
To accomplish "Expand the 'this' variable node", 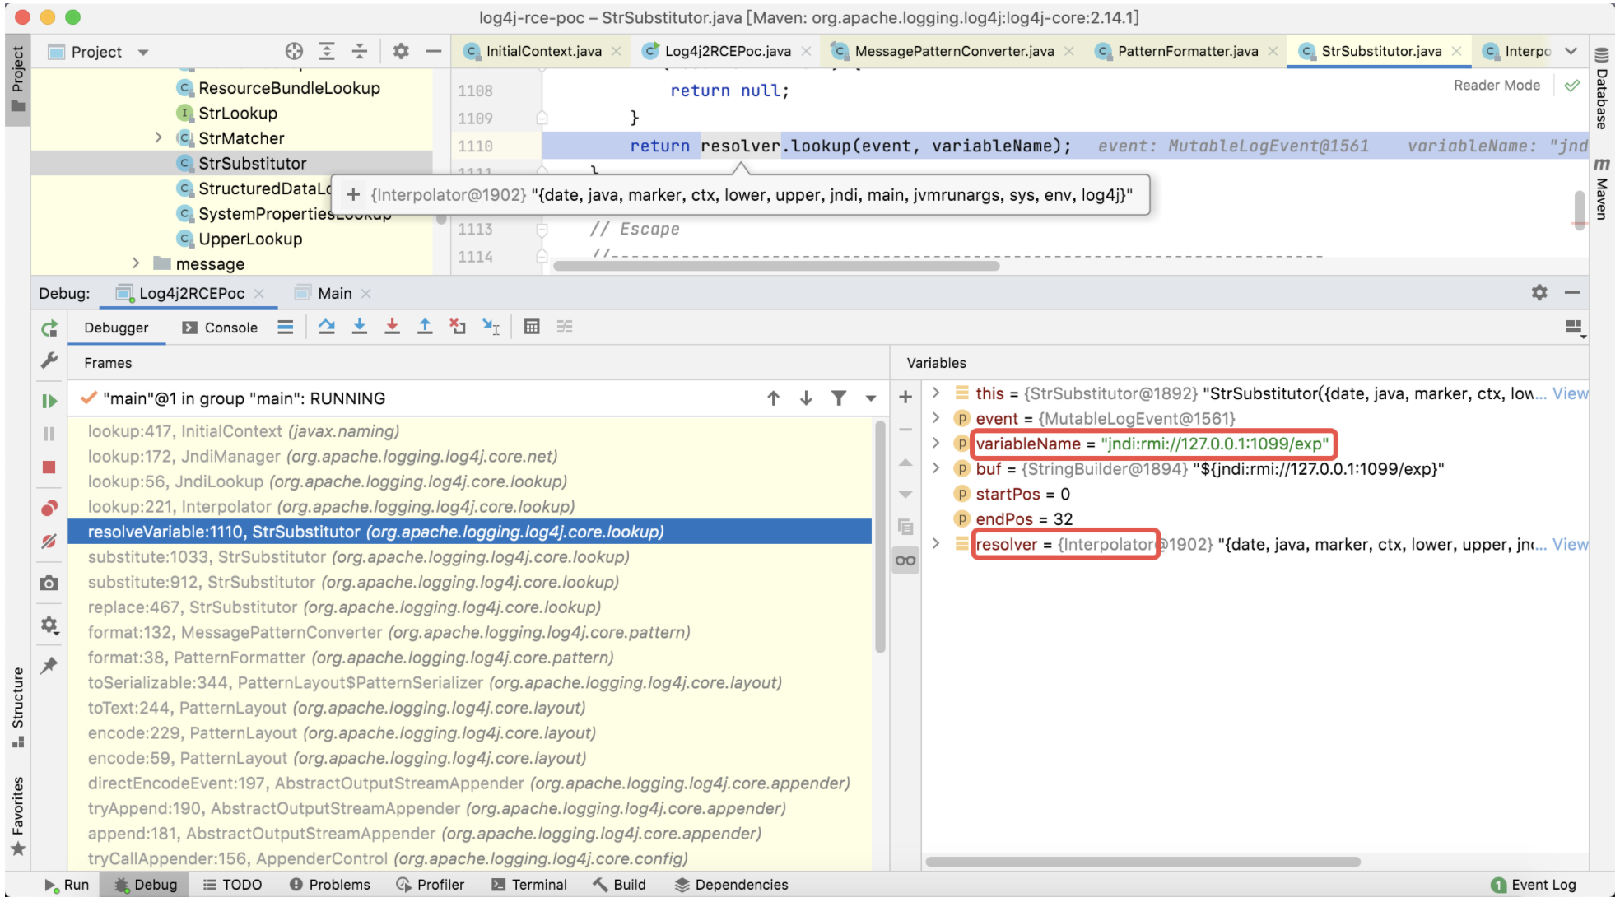I will pyautogui.click(x=936, y=393).
